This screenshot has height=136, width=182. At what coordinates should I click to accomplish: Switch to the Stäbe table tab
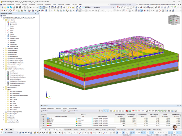pyautogui.click(x=97, y=130)
